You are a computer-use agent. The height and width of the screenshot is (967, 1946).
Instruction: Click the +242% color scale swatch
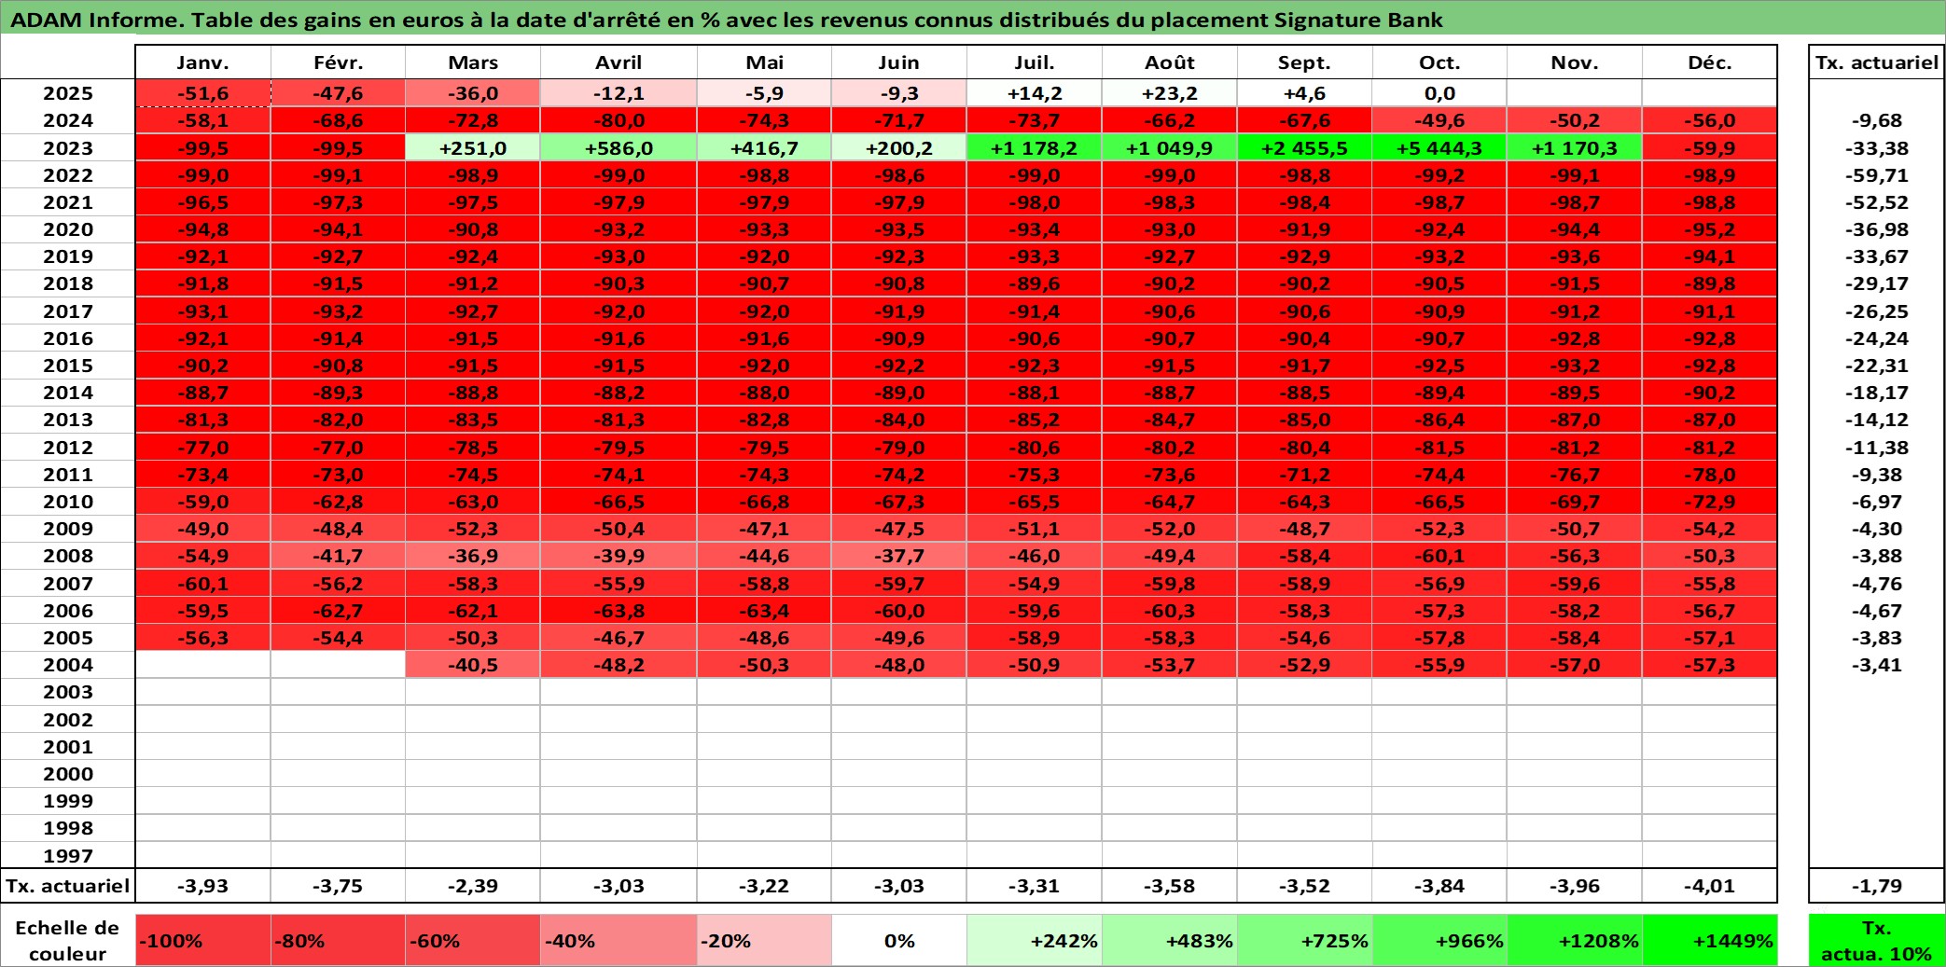[x=1035, y=940]
